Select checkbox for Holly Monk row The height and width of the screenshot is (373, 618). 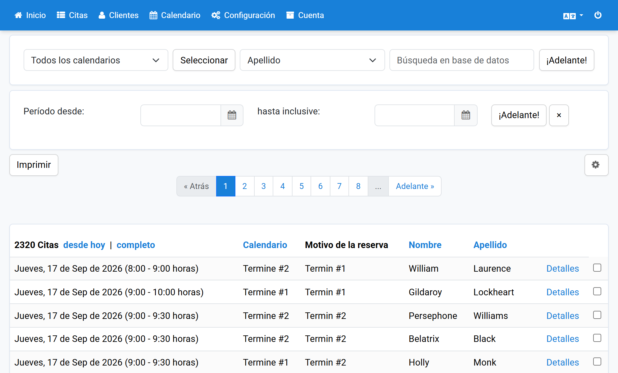(x=597, y=361)
